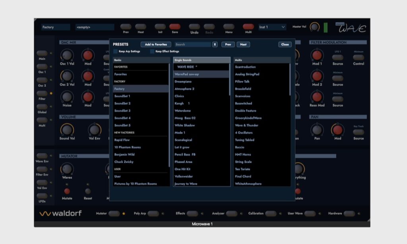The width and height of the screenshot is (407, 244).
Task: Close the Presets dialog
Action: click(285, 45)
